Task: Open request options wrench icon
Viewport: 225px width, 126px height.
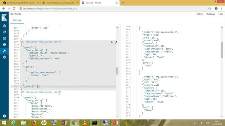Action: pyautogui.click(x=116, y=42)
